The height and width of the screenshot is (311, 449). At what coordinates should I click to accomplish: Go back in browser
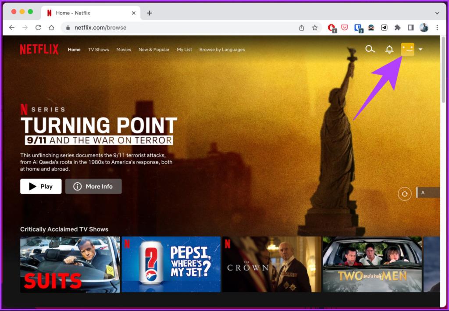click(x=12, y=28)
